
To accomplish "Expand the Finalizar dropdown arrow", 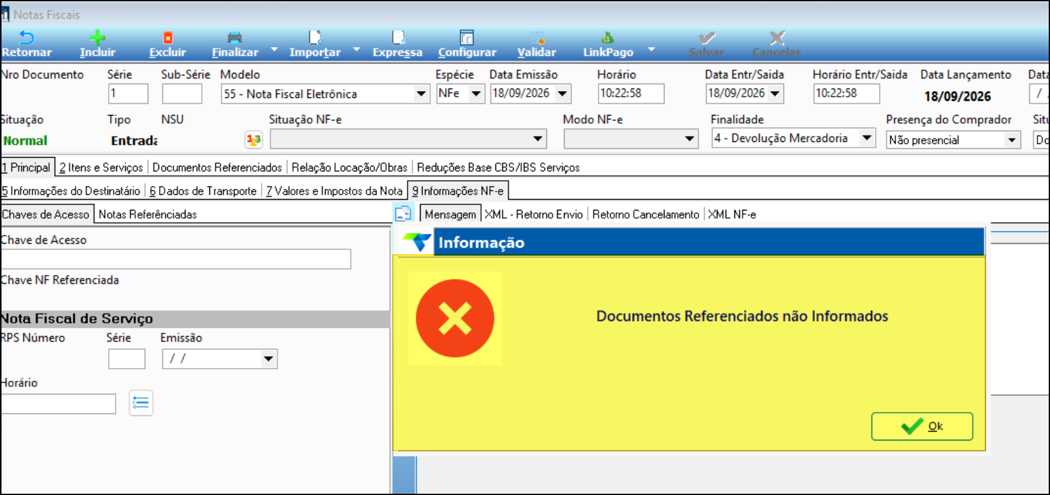I will (x=274, y=49).
